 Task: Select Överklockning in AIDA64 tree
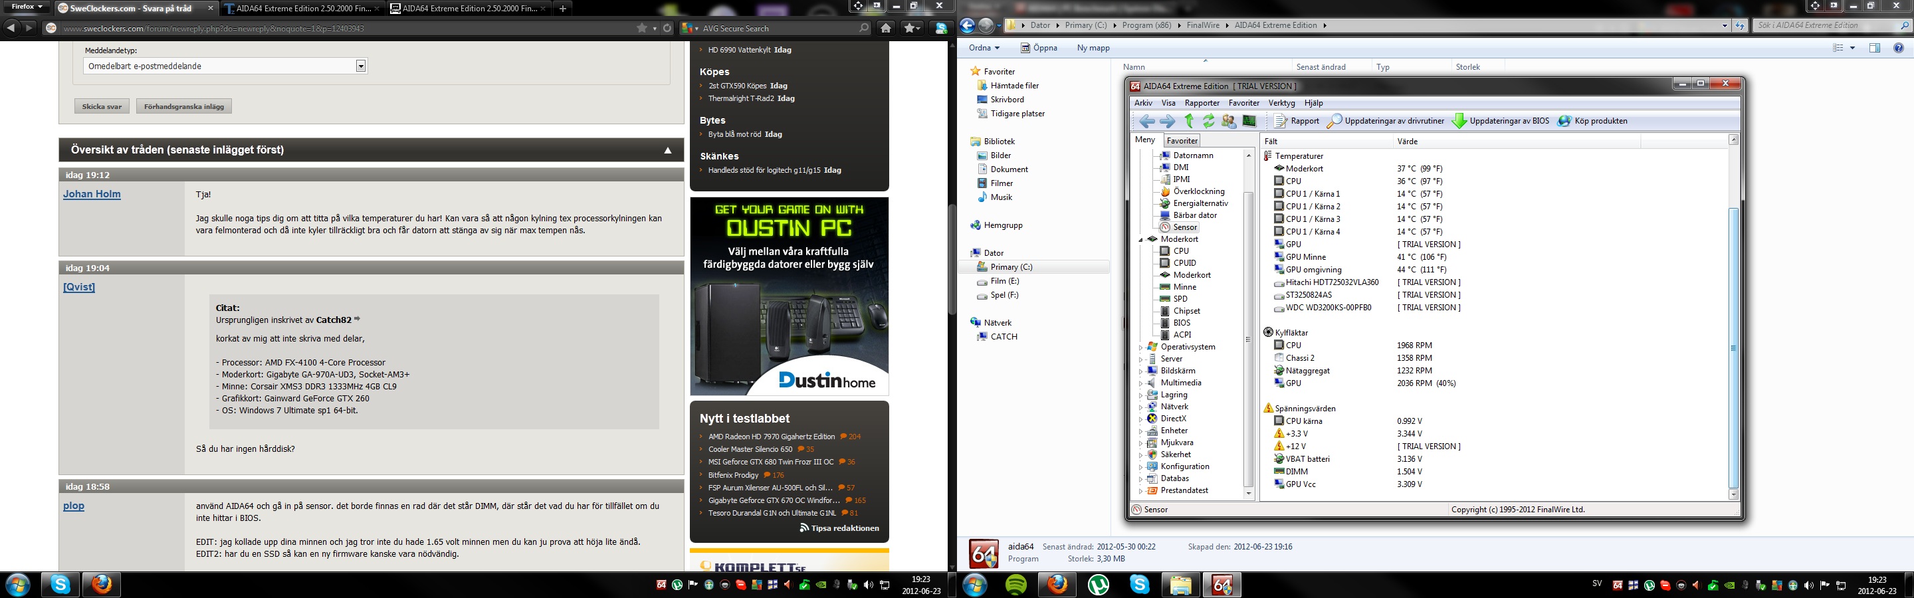1192,191
